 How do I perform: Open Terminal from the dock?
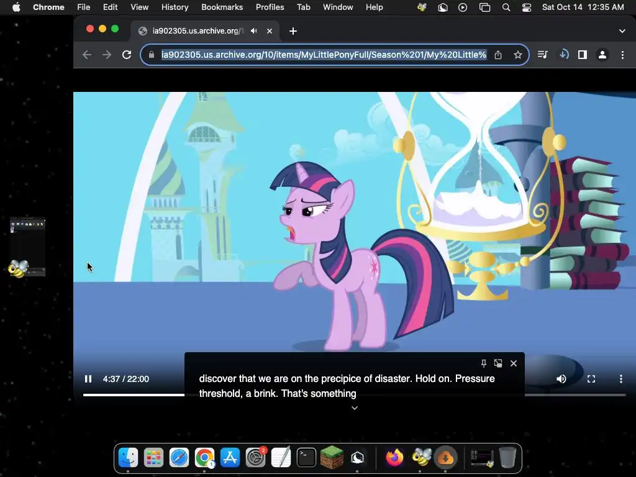pyautogui.click(x=306, y=458)
